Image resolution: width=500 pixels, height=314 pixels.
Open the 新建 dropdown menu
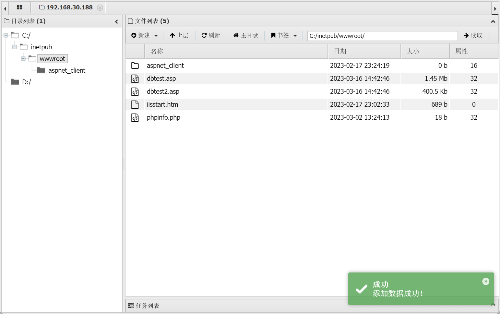click(x=156, y=36)
